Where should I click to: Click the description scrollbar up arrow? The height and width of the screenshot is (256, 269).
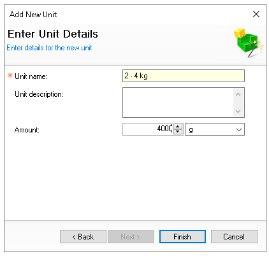coord(238,94)
